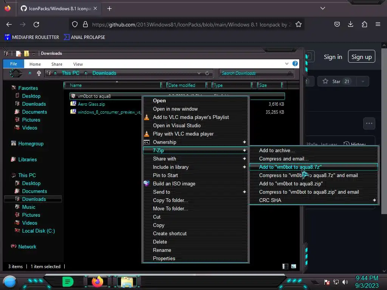Click Sign in on GitHub
The image size is (387, 290).
pyautogui.click(x=333, y=57)
